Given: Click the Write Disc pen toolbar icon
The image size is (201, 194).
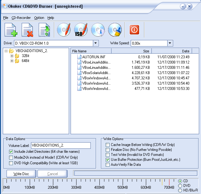Looking at the screenshot, I should [64, 30].
